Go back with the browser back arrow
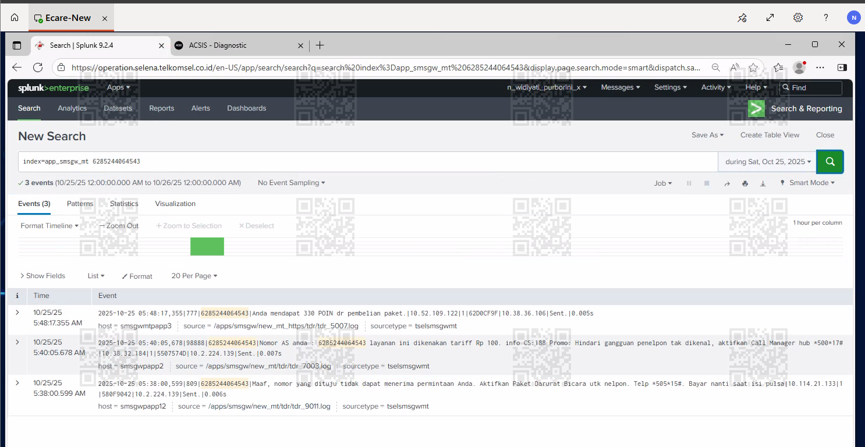Viewport: 865px width, 447px height. click(17, 68)
